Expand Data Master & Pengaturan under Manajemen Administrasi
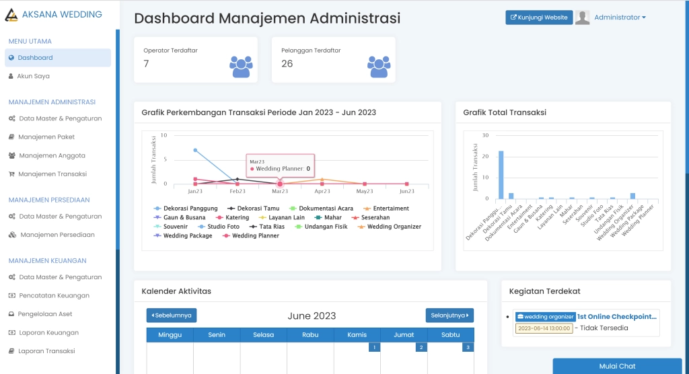The width and height of the screenshot is (689, 374). click(x=60, y=118)
